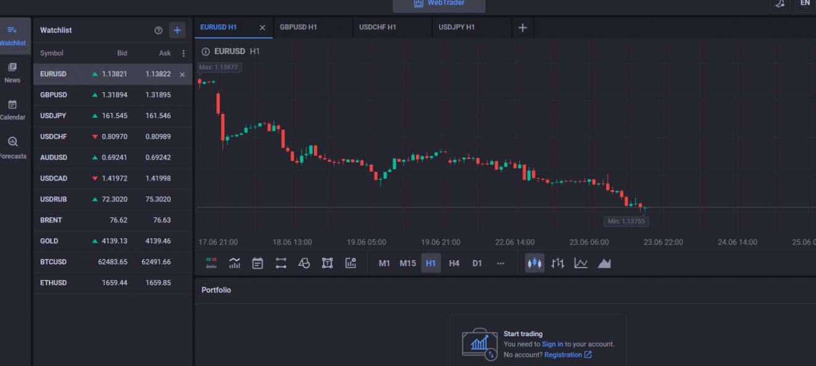Select the text annotation tool
The width and height of the screenshot is (816, 366).
[x=328, y=263]
